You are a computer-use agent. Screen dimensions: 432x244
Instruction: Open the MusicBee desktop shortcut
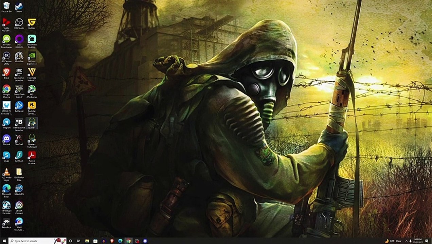click(19, 57)
